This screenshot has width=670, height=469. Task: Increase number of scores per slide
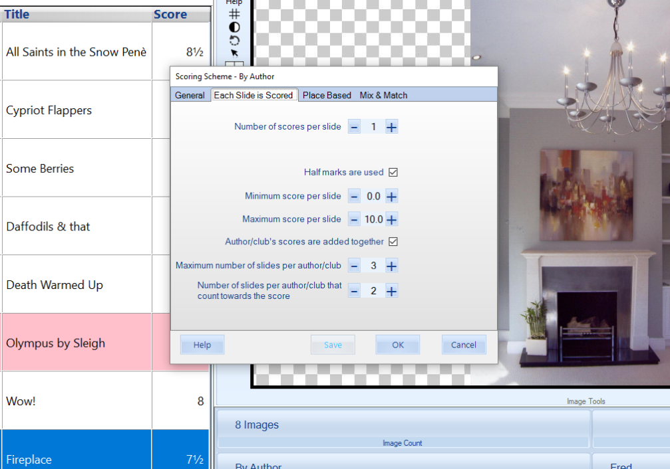pos(391,127)
